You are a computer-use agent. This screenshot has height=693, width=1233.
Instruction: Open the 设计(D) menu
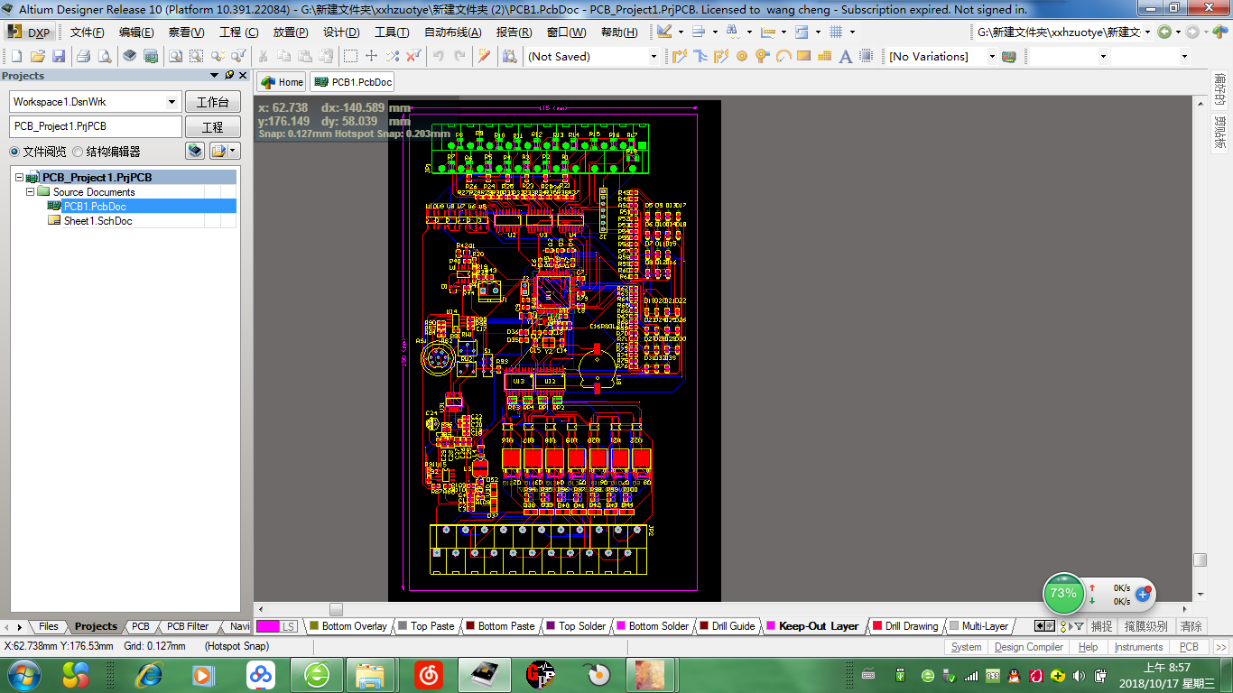click(x=341, y=32)
